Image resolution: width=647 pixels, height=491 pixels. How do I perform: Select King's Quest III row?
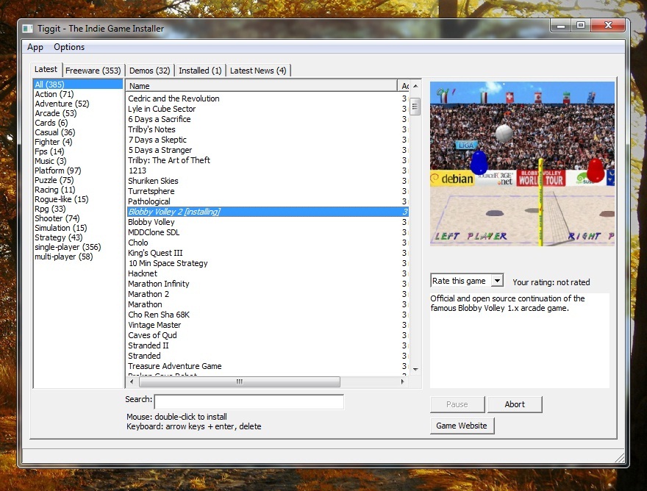(268, 253)
